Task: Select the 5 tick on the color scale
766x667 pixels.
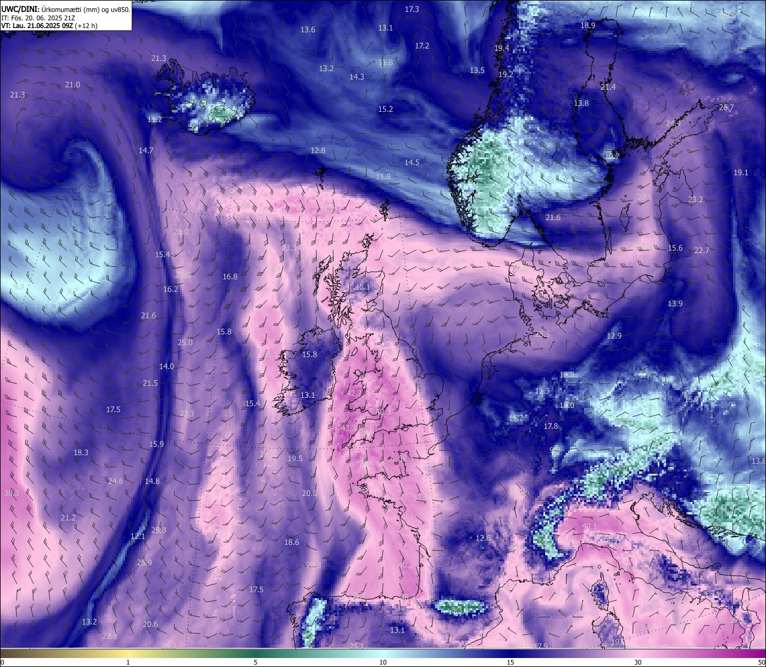Action: pos(256,662)
